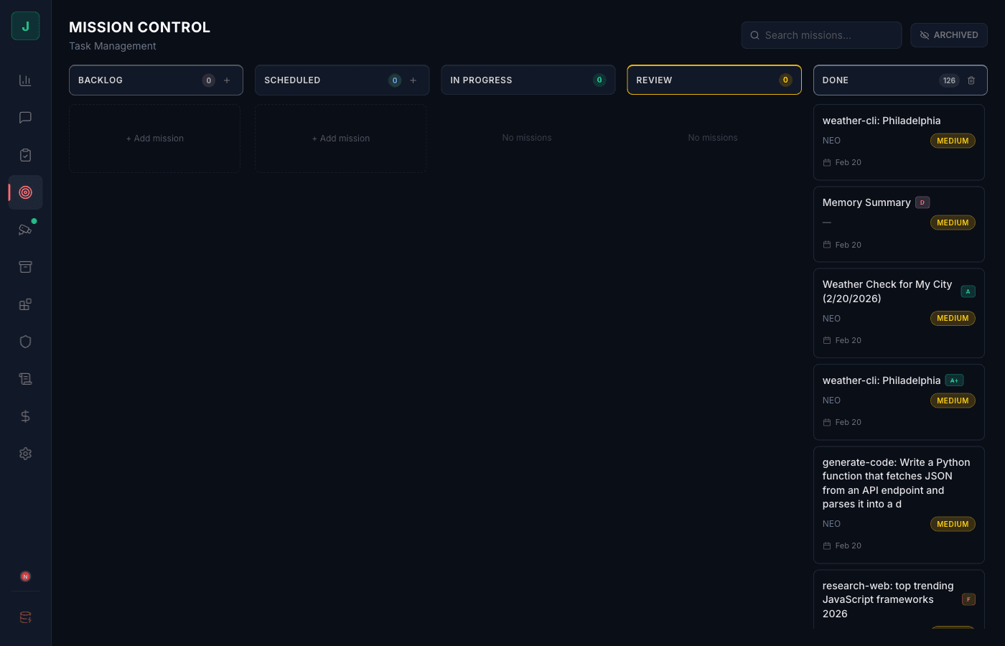The image size is (1005, 646).
Task: Click Add mission in Scheduled column
Action: point(341,139)
